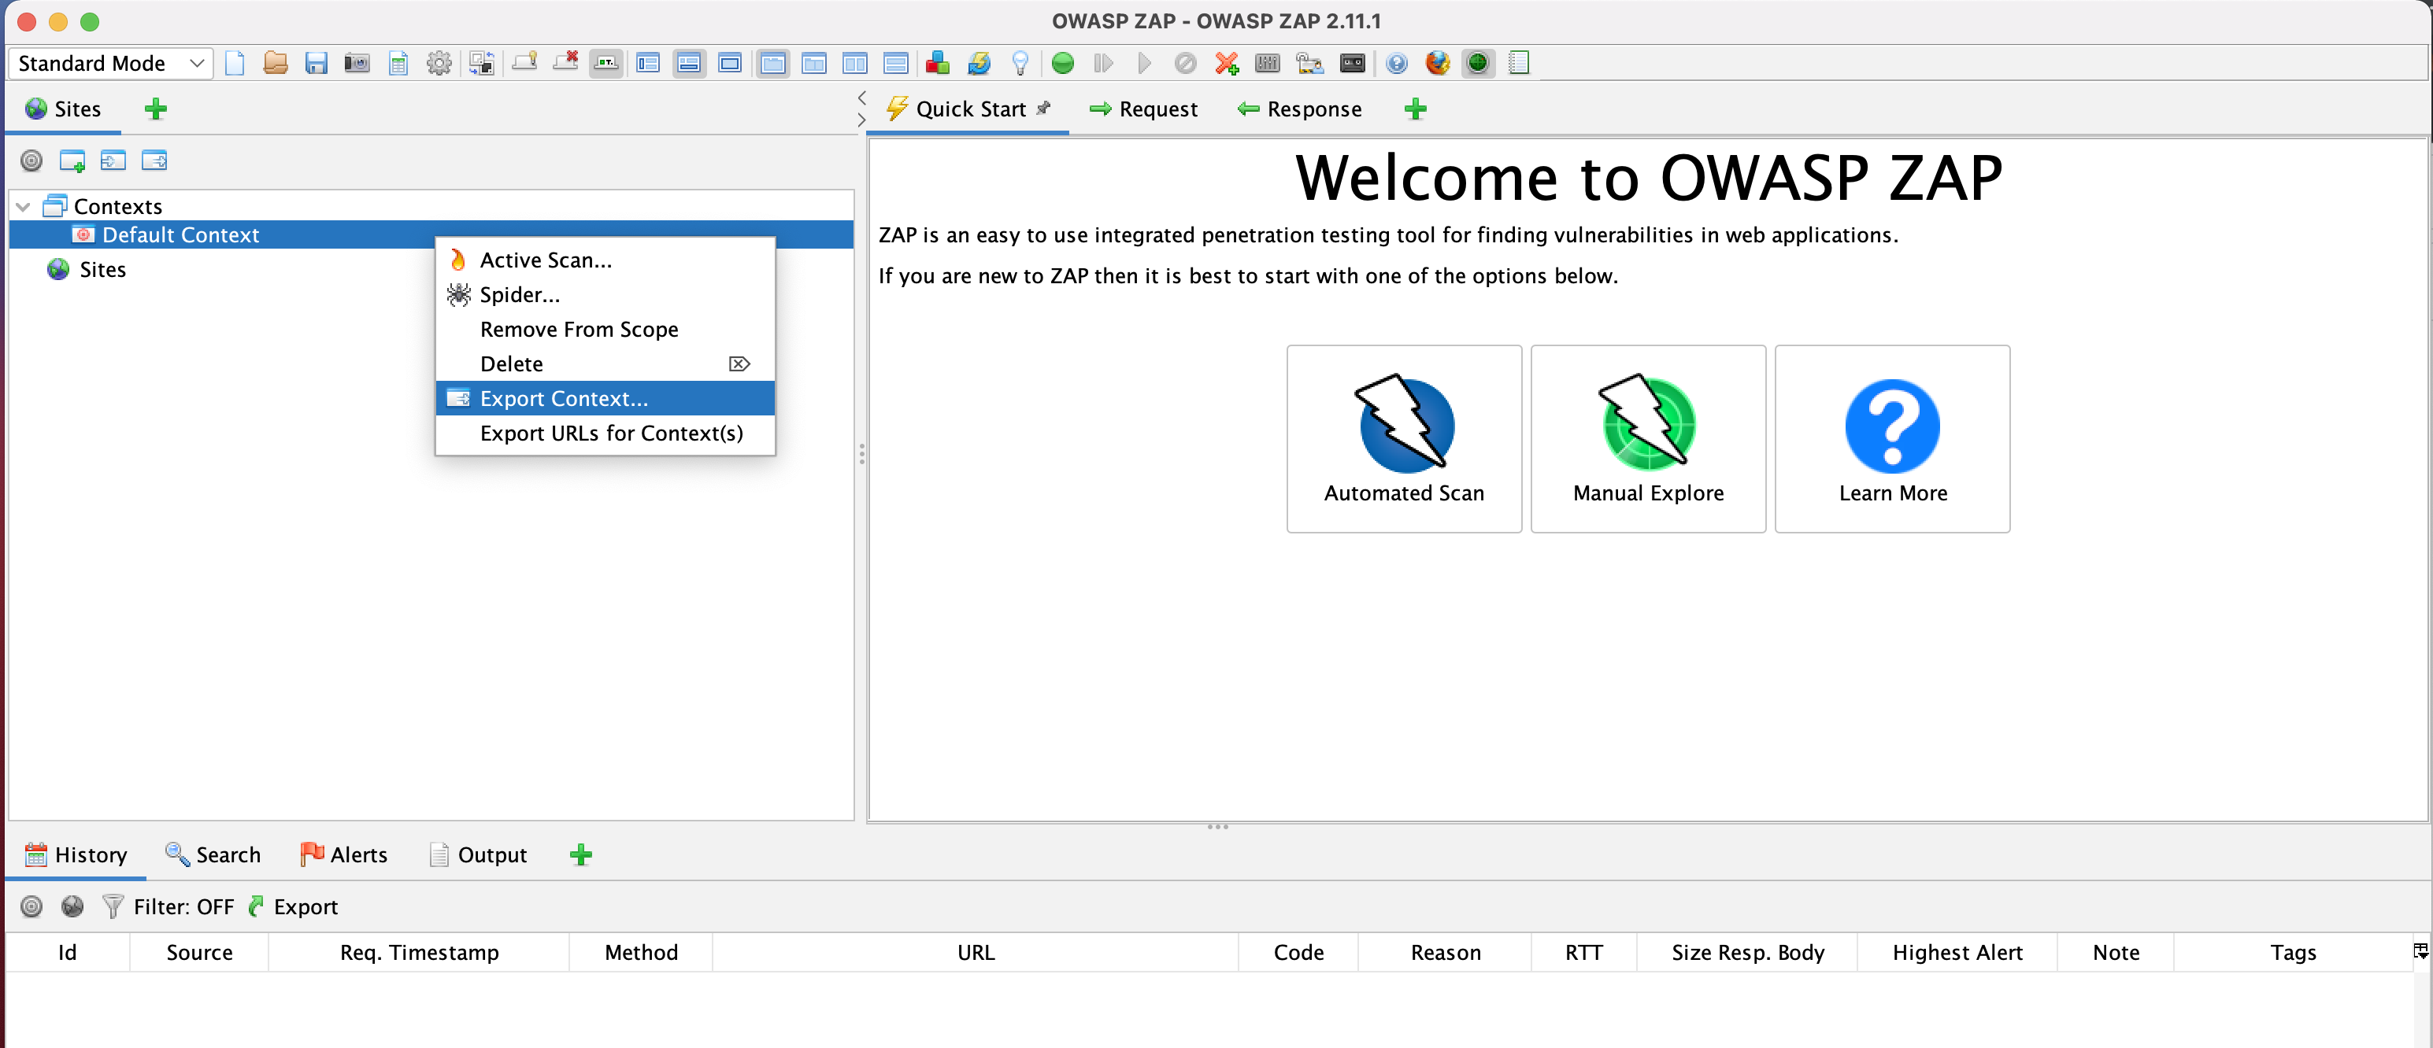Click the Submit and Continue play icon
The width and height of the screenshot is (2433, 1048).
tap(1144, 63)
